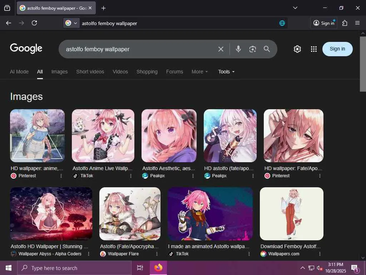Open the Download Femboy Astolfo thumbnail
The height and width of the screenshot is (275, 366).
point(292,213)
